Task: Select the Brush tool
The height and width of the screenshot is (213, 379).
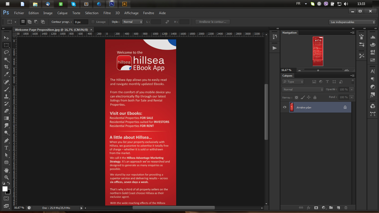Action: (6, 89)
